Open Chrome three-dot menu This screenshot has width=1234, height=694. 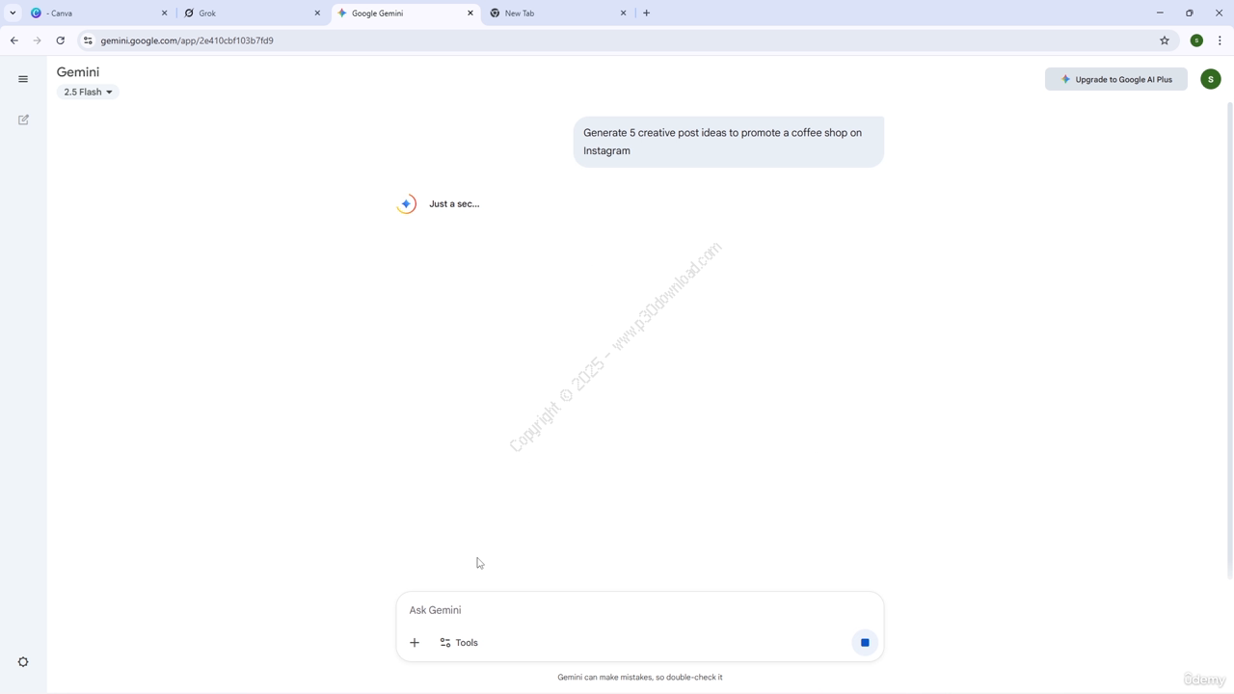point(1220,40)
